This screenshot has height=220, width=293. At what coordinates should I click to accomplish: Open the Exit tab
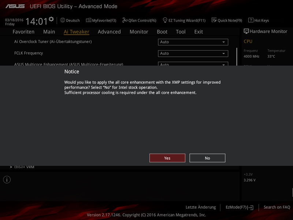coord(199,32)
